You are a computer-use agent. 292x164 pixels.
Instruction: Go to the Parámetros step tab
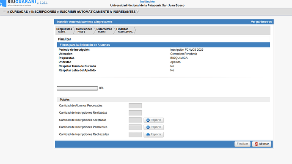tap(104, 30)
